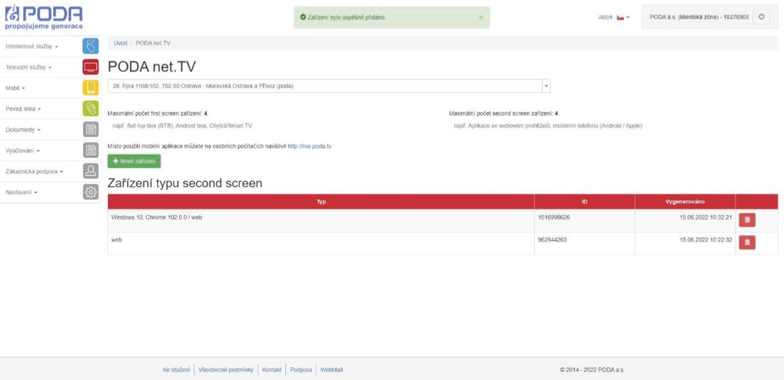The image size is (784, 380).
Task: Open WebMail footer link
Action: click(x=332, y=370)
